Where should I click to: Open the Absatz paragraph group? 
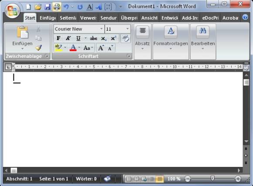pyautogui.click(x=143, y=41)
